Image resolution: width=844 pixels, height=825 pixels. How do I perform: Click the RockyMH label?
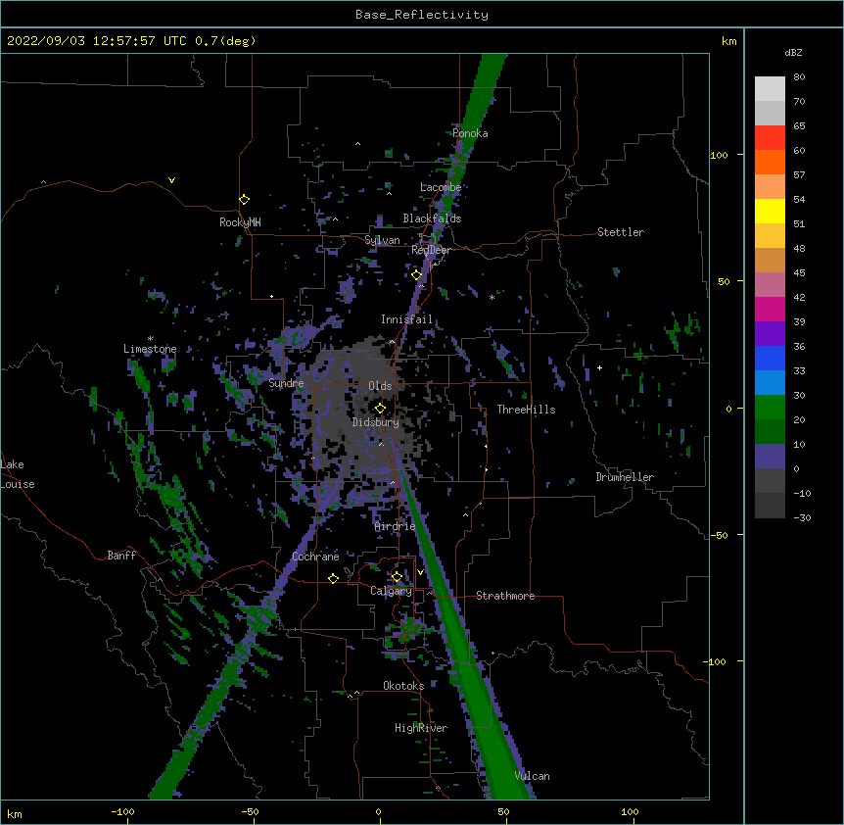click(240, 222)
